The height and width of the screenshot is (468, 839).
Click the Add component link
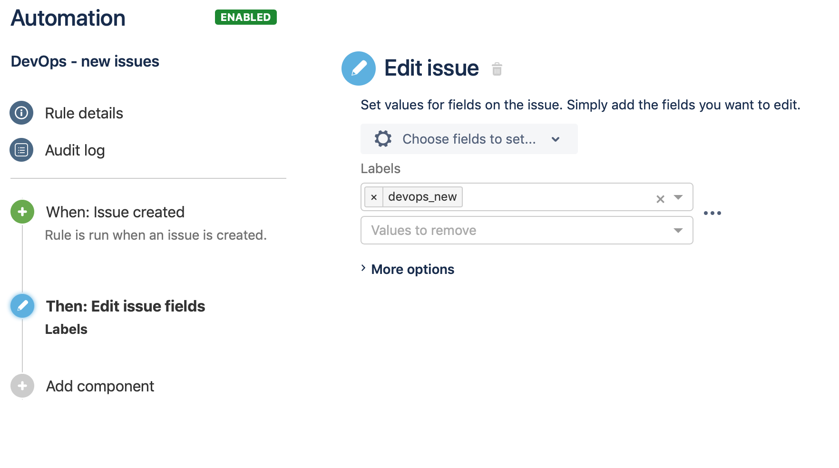[100, 386]
